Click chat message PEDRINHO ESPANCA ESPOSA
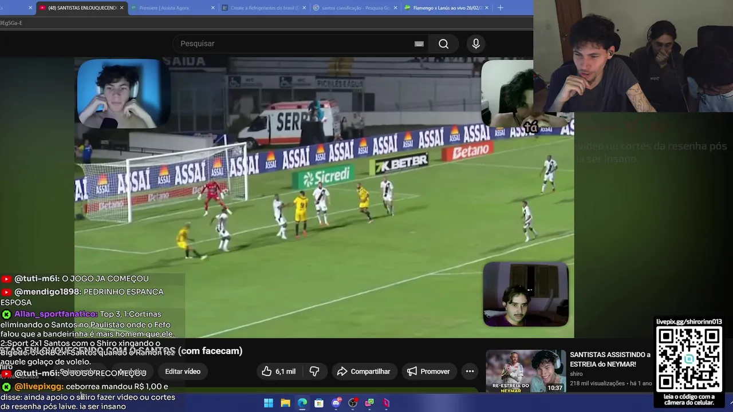Image resolution: width=733 pixels, height=412 pixels. (82, 297)
